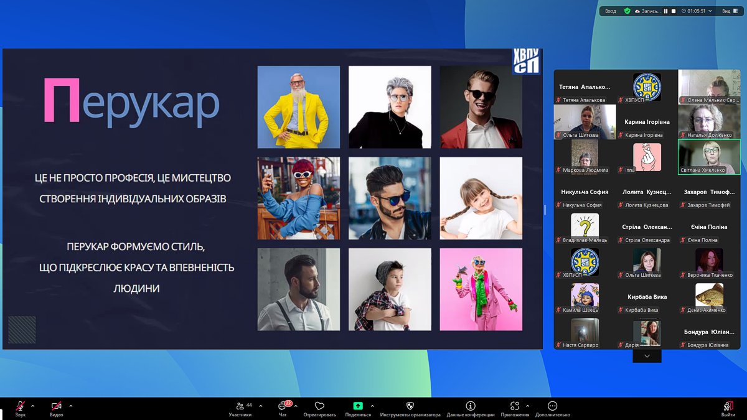Image resolution: width=747 pixels, height=420 pixels.
Task: Select Світлана Хмеленко's highlighted video tile
Action: point(709,157)
